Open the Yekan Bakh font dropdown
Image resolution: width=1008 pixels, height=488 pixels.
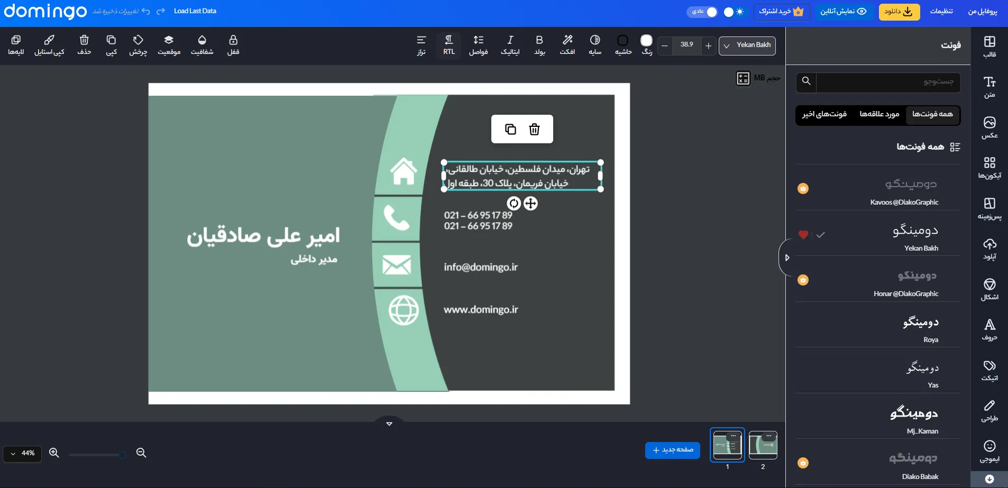coord(747,45)
